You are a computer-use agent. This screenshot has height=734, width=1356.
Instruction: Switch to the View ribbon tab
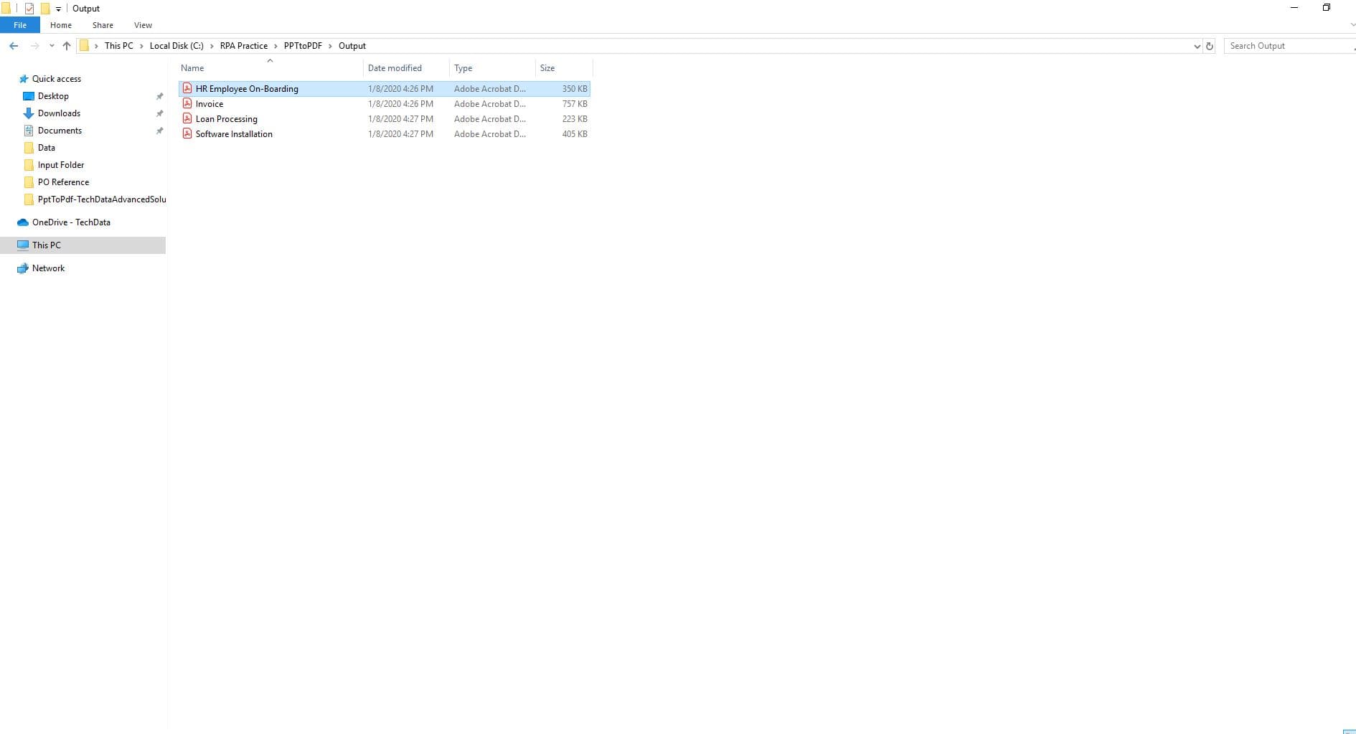[x=143, y=25]
